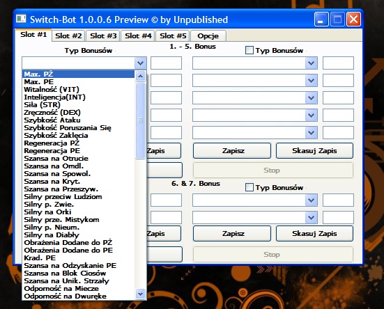This screenshot has width=384, height=309.
Task: Enable Typ Bonusów checkbox for 1.-5. Bonus
Action: click(x=249, y=50)
